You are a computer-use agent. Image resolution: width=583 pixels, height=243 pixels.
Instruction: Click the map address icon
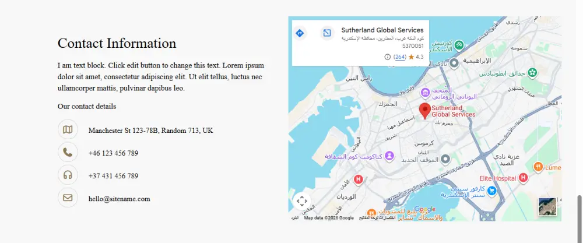tap(68, 130)
